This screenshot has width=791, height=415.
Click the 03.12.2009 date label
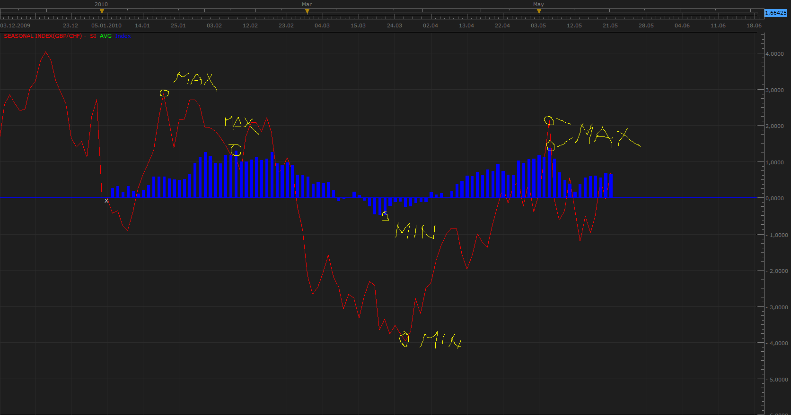15,25
